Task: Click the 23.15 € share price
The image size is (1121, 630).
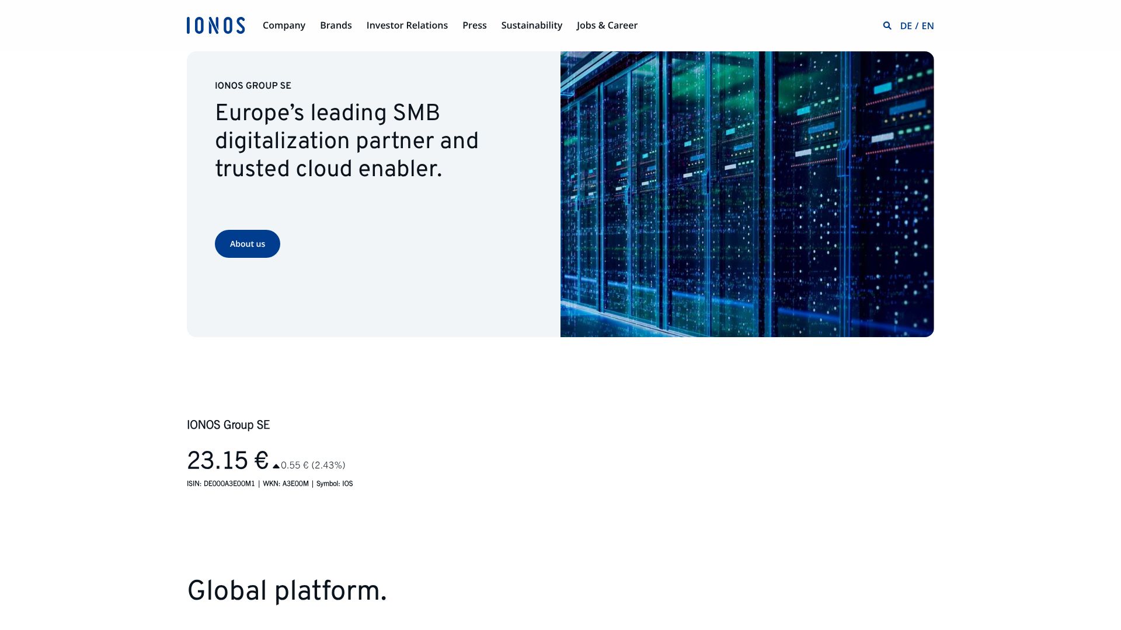Action: (227, 461)
